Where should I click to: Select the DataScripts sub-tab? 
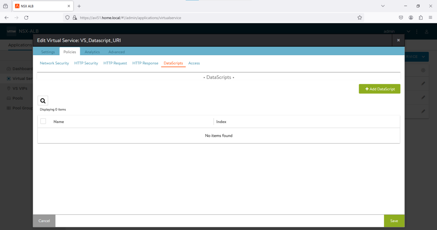tap(173, 63)
